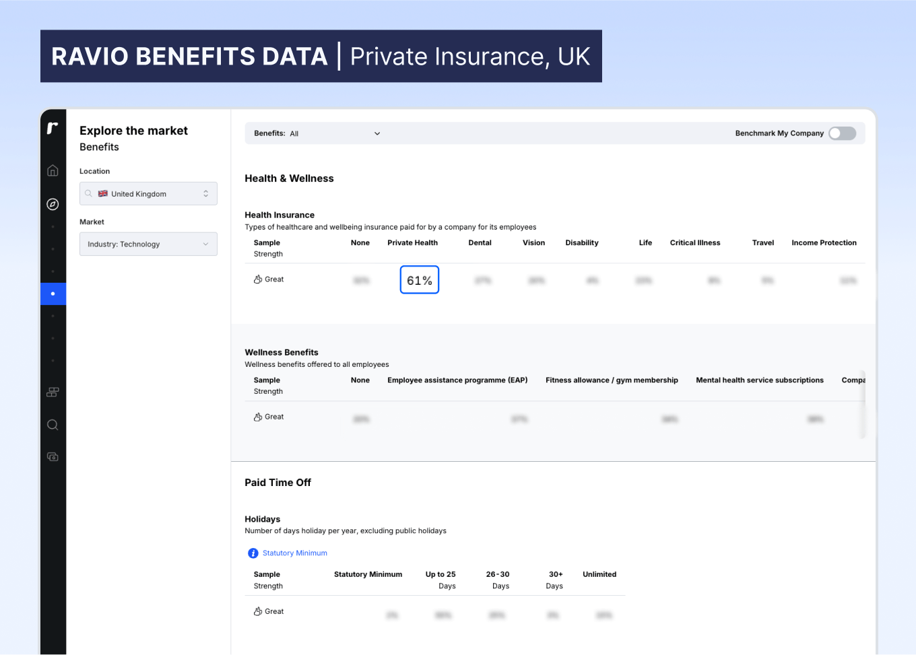Click the Critical Illness column header
916x655 pixels.
695,243
